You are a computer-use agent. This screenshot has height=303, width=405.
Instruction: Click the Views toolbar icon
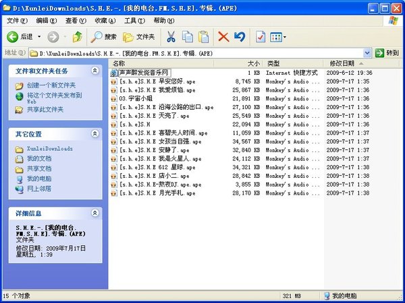275,37
